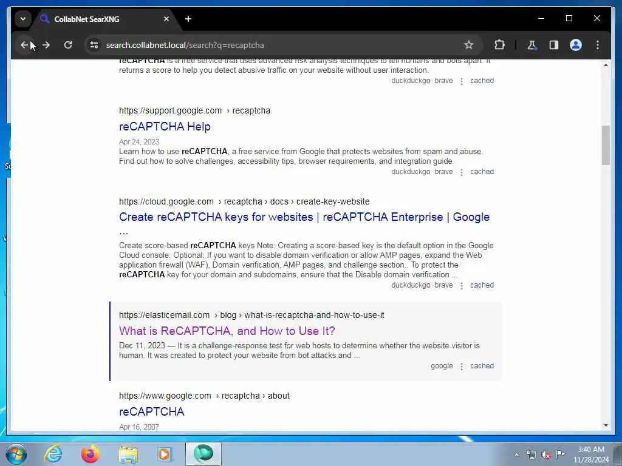Reload the current page
The image size is (622, 466).
pos(68,45)
